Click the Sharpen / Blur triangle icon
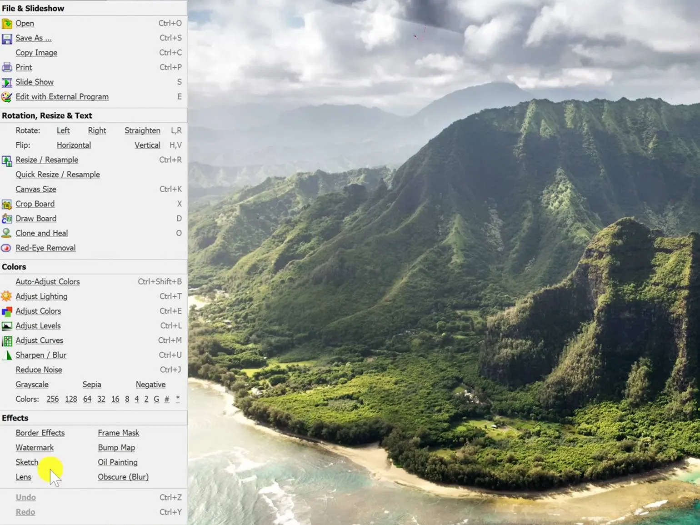 point(7,355)
